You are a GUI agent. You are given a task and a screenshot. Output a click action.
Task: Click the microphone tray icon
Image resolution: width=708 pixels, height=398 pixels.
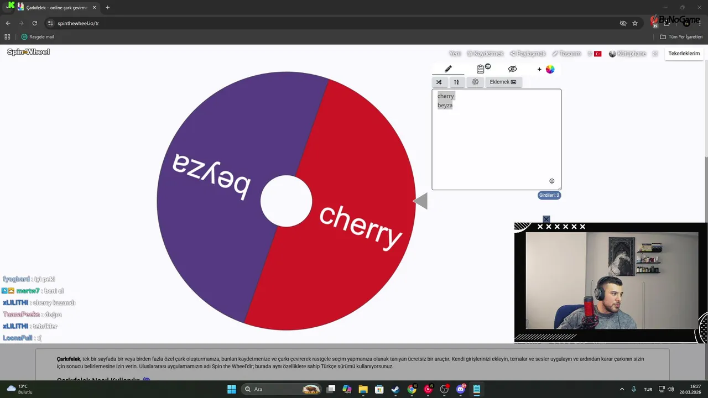click(x=634, y=389)
